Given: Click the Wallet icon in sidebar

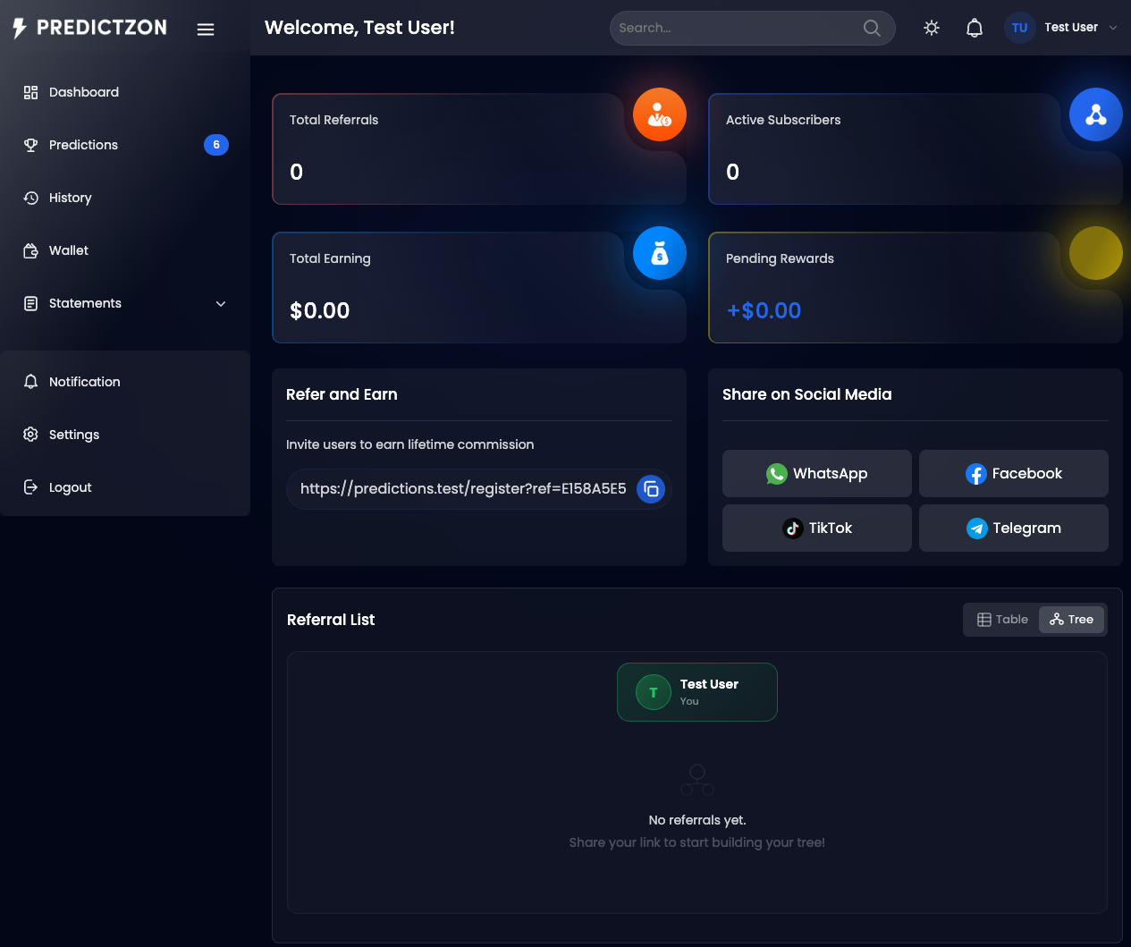Looking at the screenshot, I should [30, 250].
